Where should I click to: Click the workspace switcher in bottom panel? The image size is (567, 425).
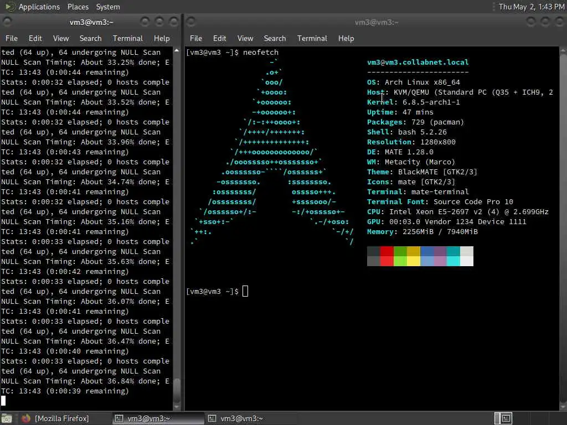pos(503,418)
